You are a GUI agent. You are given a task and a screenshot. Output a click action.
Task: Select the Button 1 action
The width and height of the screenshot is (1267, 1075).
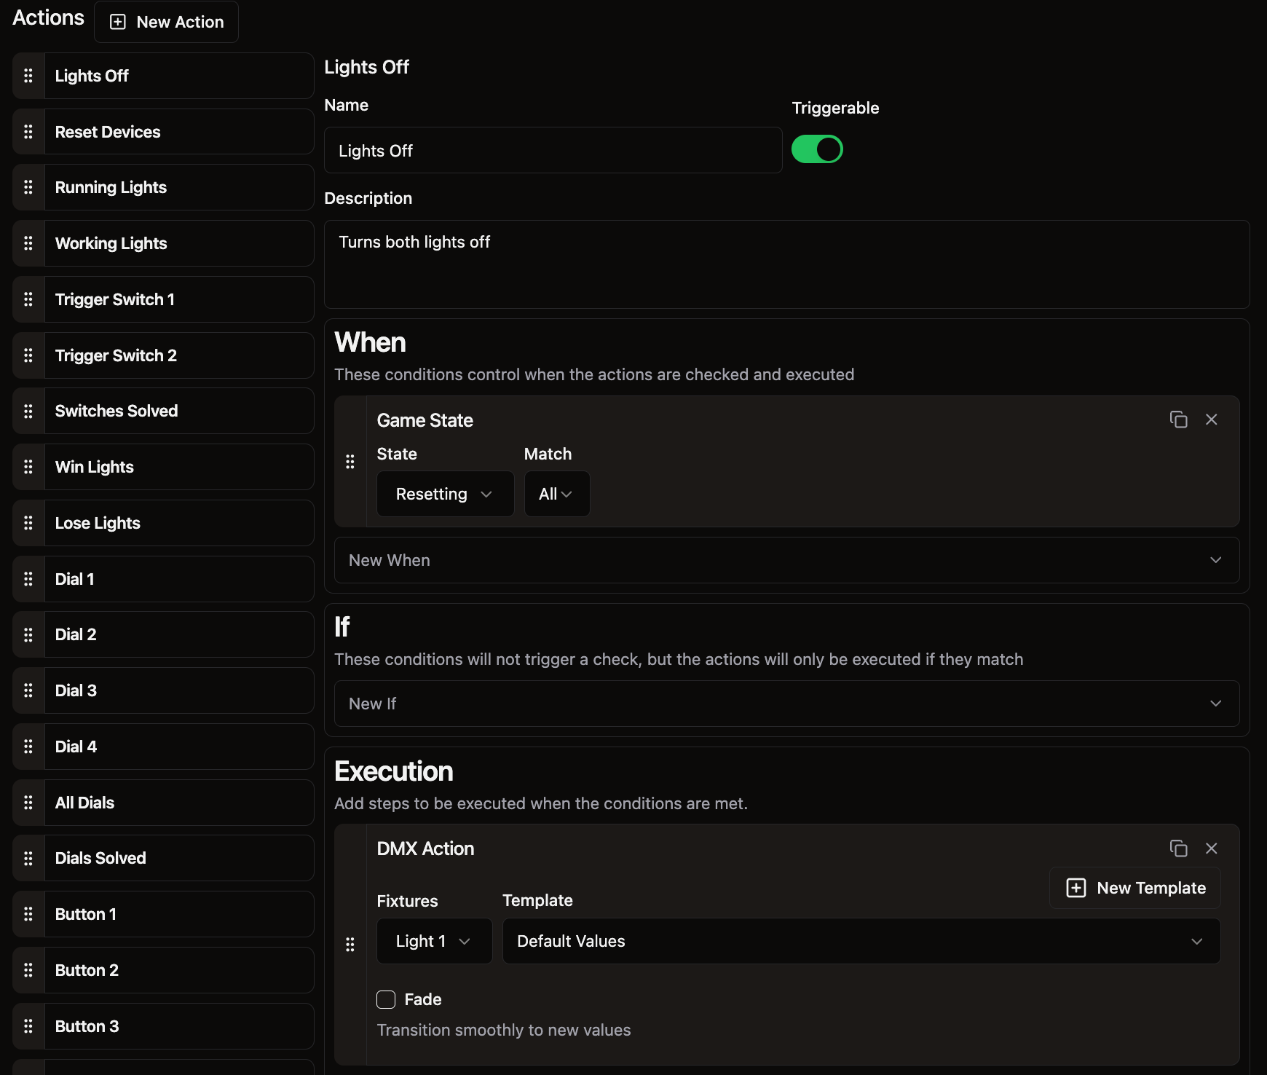(x=178, y=914)
